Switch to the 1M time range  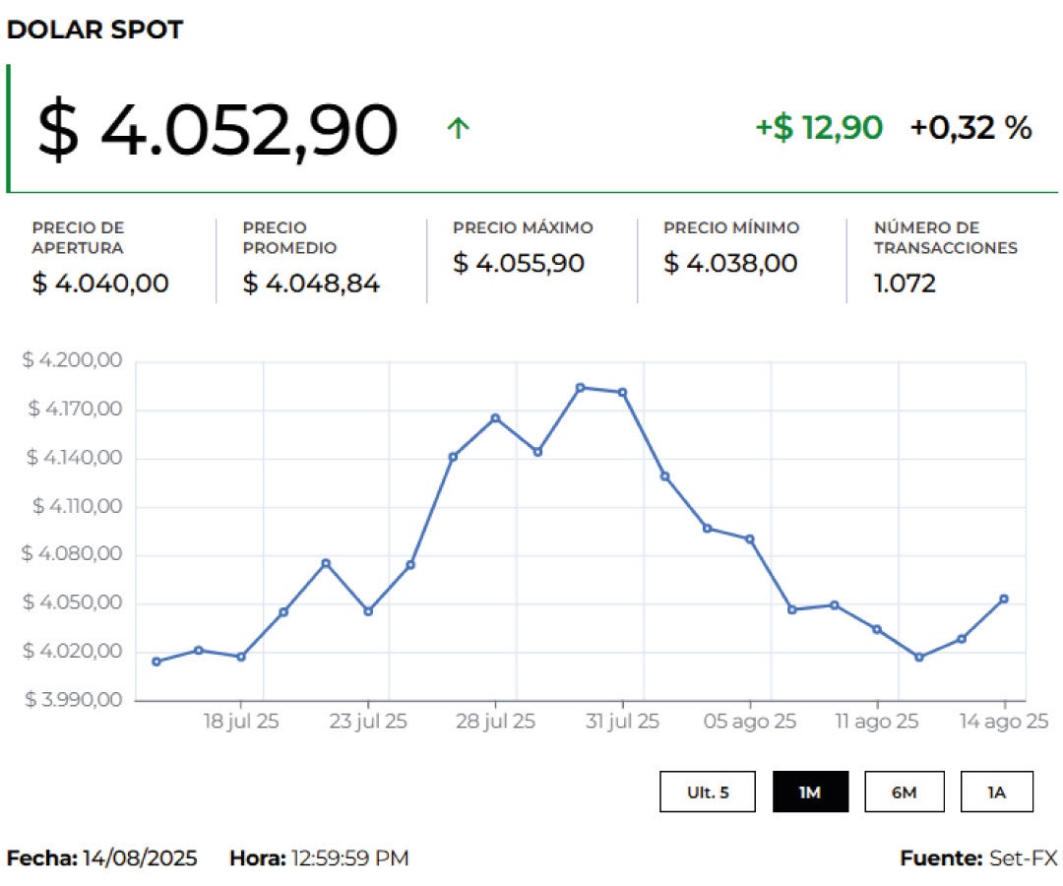coord(809,791)
